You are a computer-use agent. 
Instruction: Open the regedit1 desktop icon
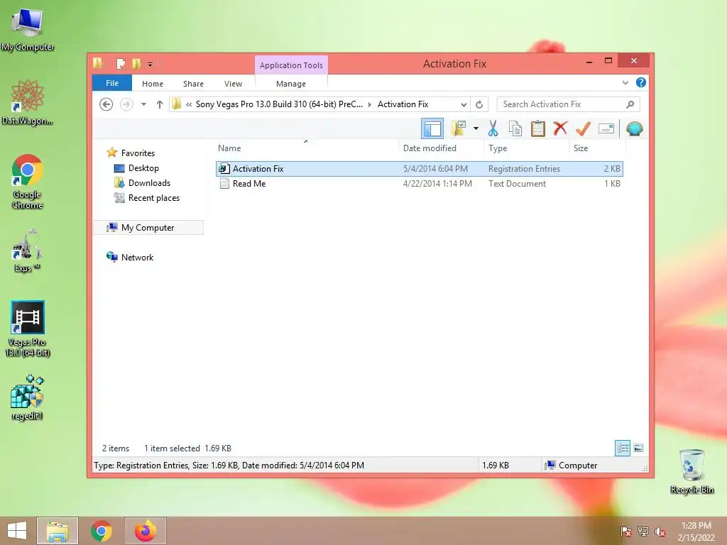(27, 397)
